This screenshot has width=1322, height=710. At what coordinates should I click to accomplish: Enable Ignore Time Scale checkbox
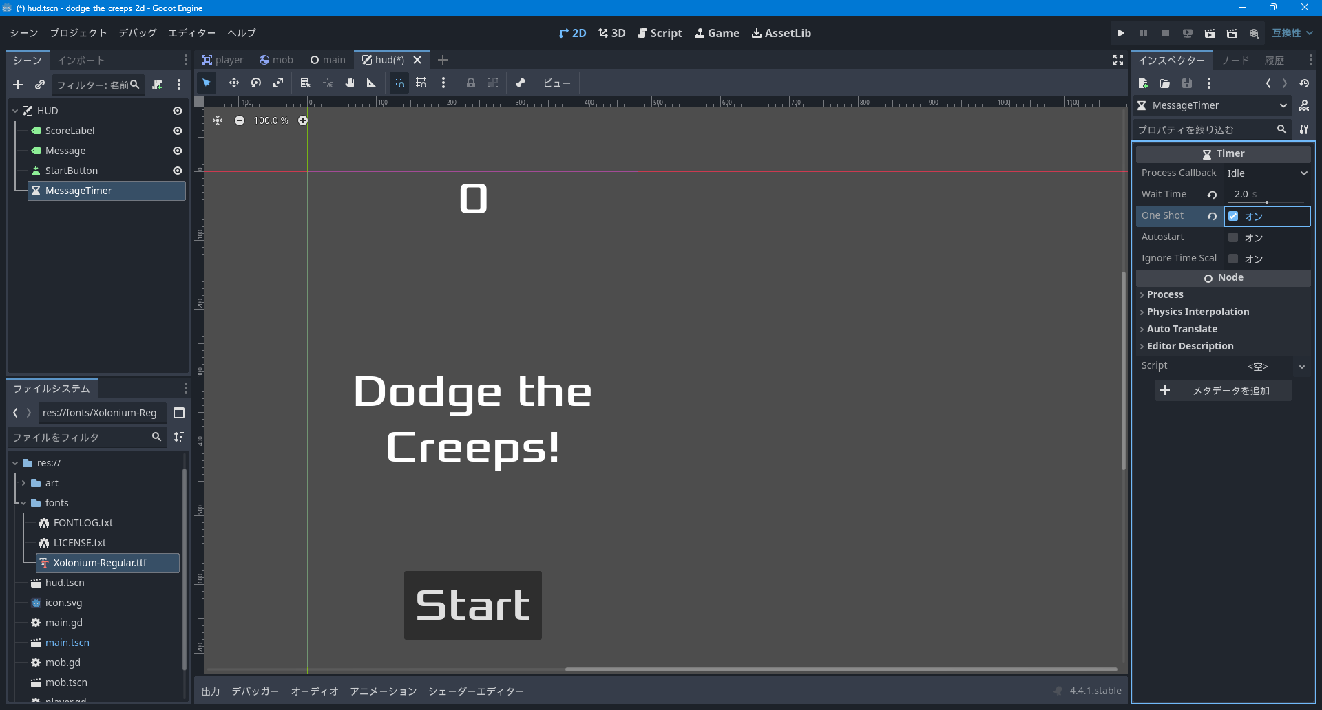click(x=1233, y=259)
